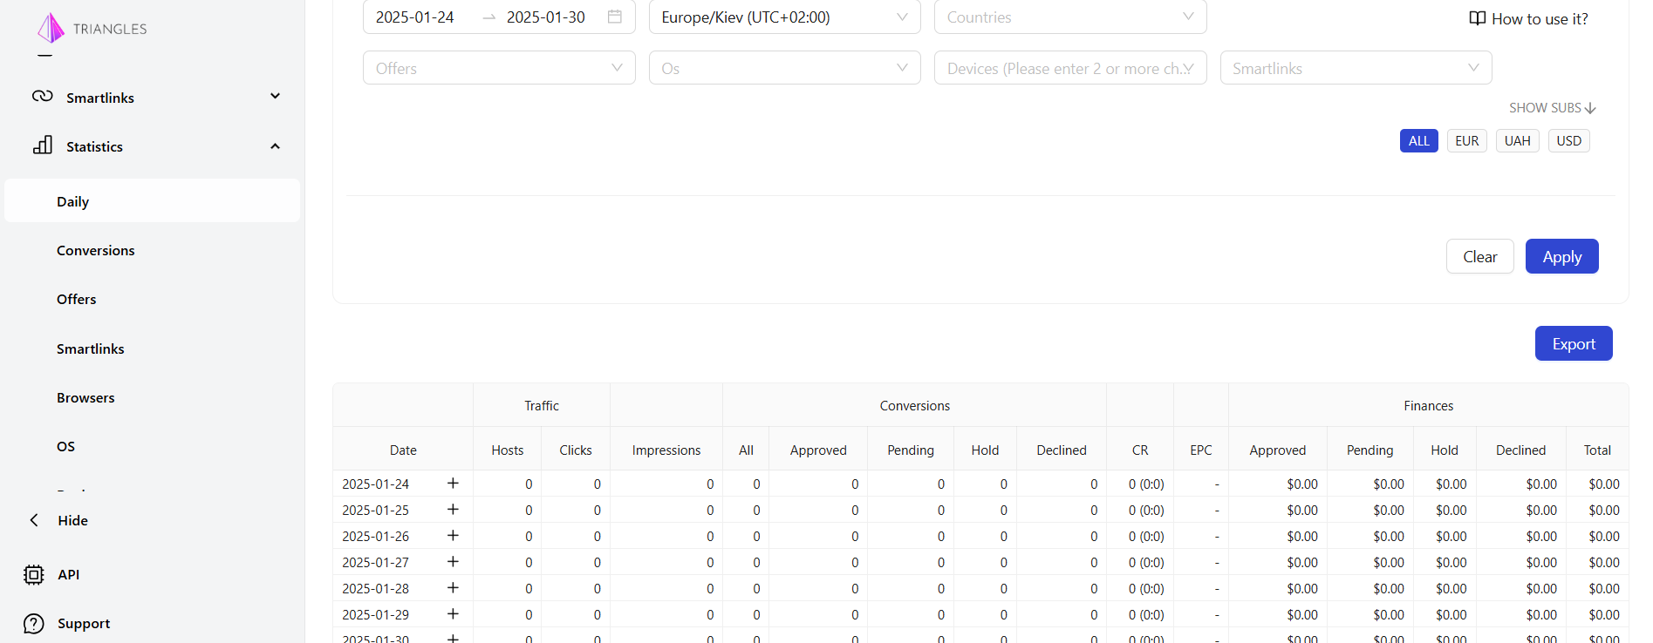Viewport: 1653px width, 643px height.
Task: Collapse the Statistics menu chevron
Action: click(275, 146)
